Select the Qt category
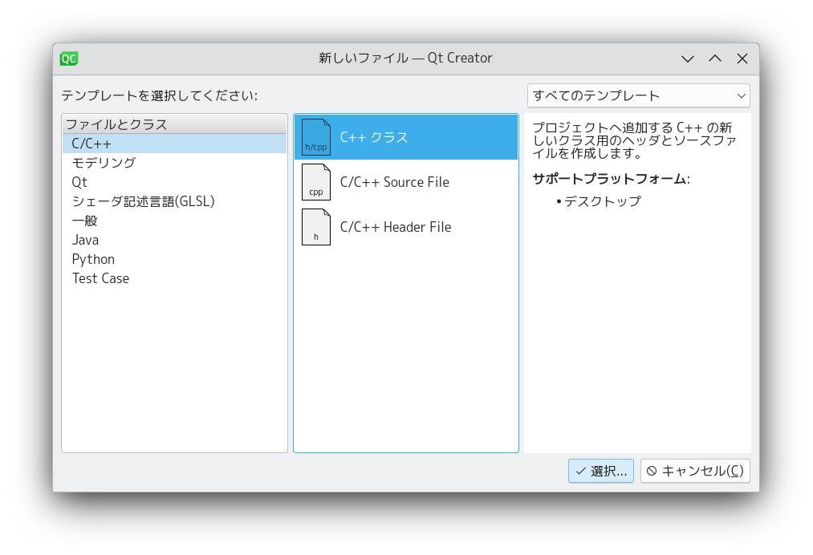Image resolution: width=813 pixels, height=555 pixels. coord(174,182)
